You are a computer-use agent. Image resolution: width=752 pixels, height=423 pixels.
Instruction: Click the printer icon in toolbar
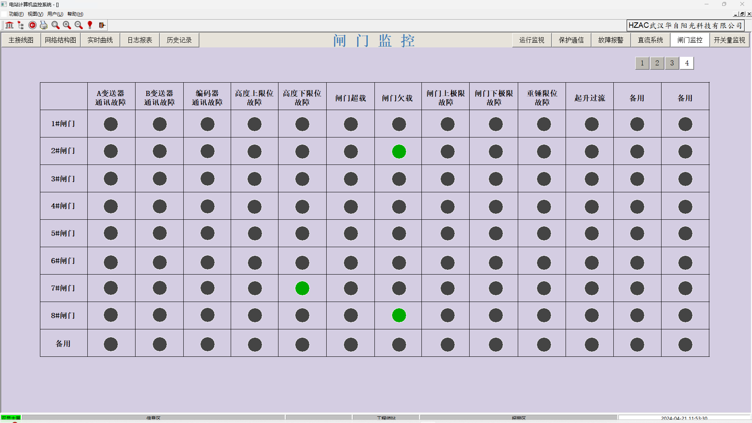[x=44, y=25]
